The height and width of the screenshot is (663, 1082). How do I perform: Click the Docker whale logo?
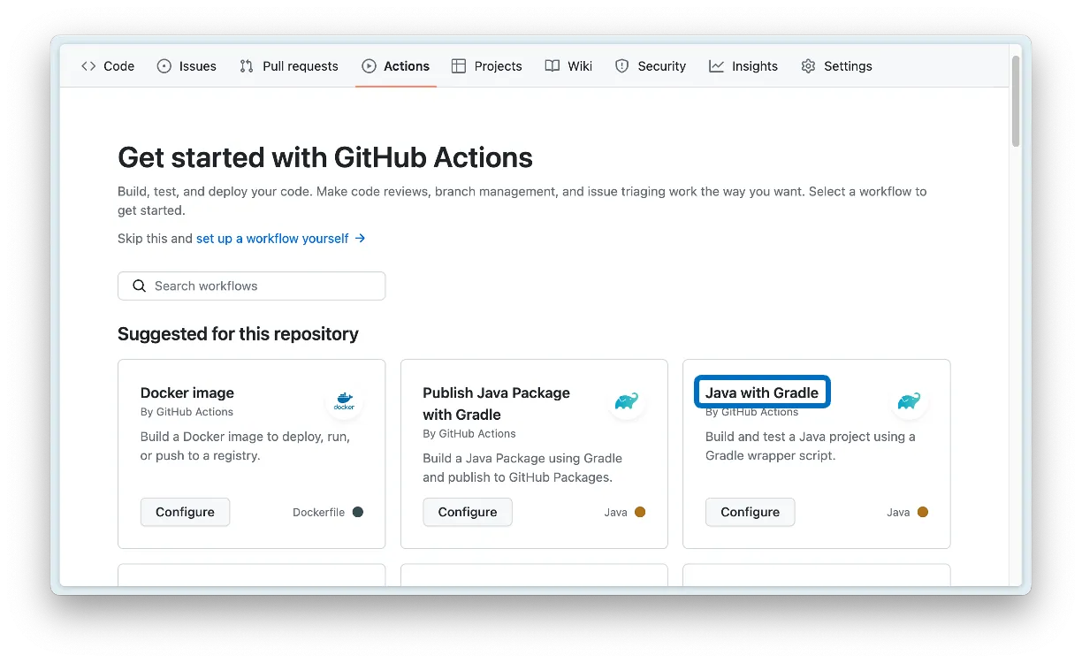pyautogui.click(x=344, y=401)
